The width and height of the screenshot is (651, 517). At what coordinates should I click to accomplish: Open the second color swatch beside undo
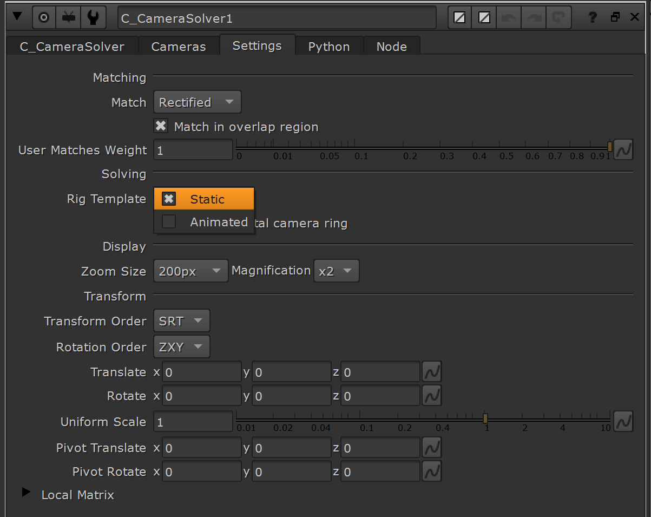click(484, 18)
